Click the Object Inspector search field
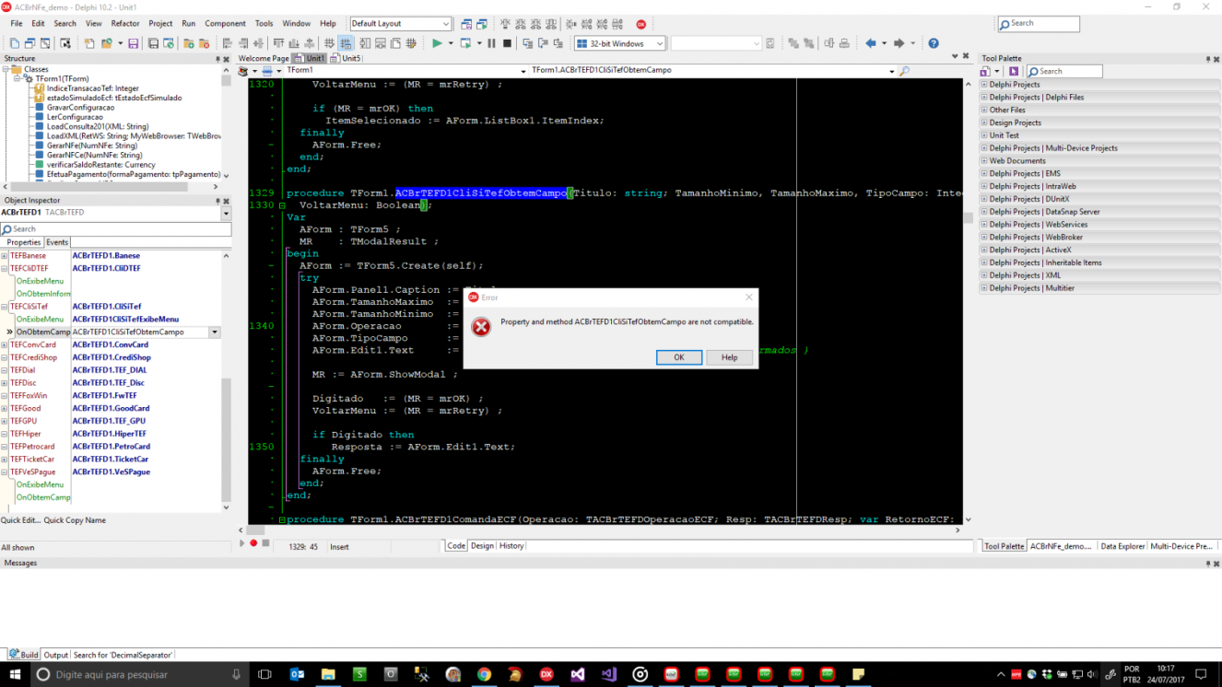Viewport: 1222px width, 687px height. click(115, 229)
